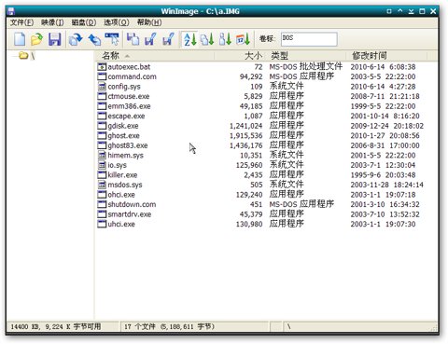Click the write disk toolbar icon
Screen dimensions: 448x344
pos(94,39)
